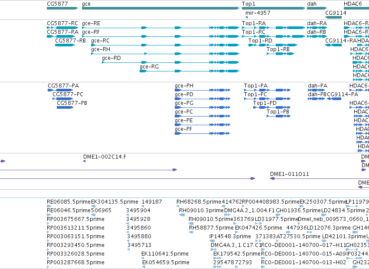369x269 pixels.
Task: Open the dah-PB protein label
Action: (x=317, y=94)
